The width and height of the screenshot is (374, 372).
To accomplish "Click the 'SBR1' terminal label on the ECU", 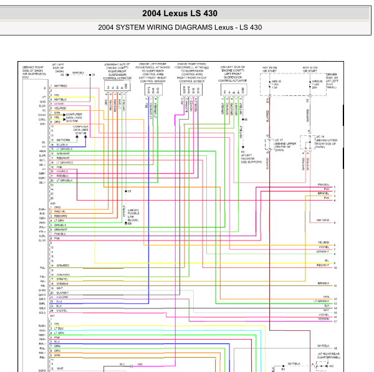I will (x=42, y=174).
